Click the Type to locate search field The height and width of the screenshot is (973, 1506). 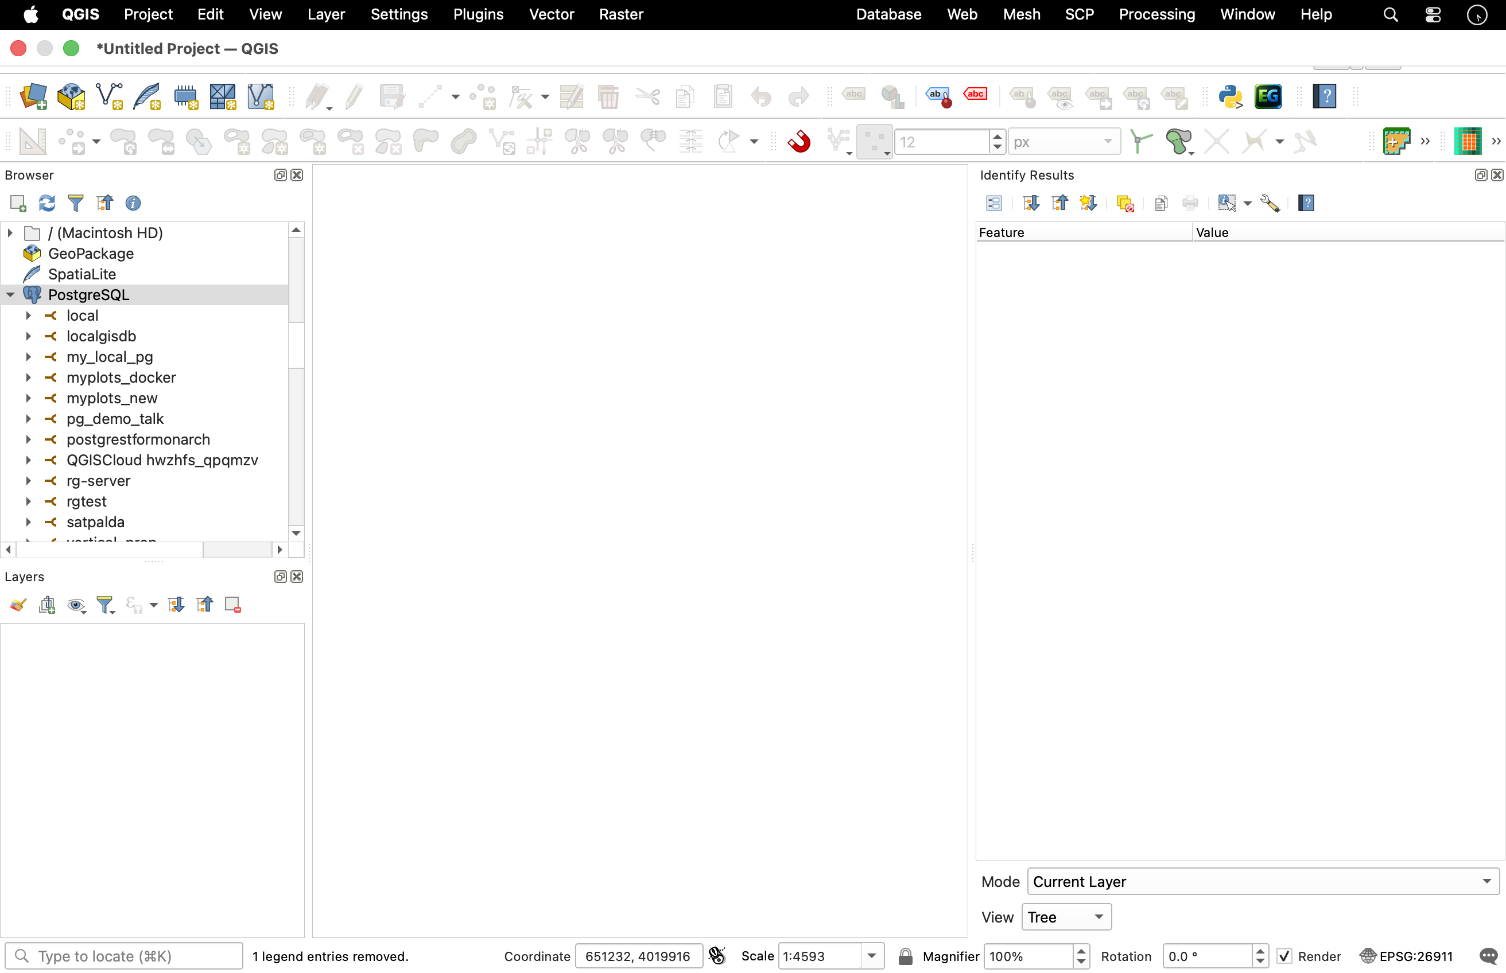(x=124, y=956)
